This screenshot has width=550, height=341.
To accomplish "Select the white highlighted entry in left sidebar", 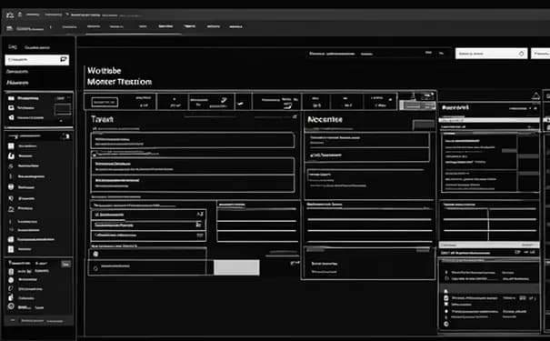I will coord(37,60).
